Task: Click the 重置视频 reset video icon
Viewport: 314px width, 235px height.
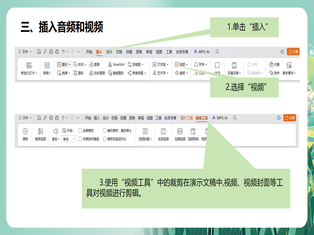Action: (163, 131)
